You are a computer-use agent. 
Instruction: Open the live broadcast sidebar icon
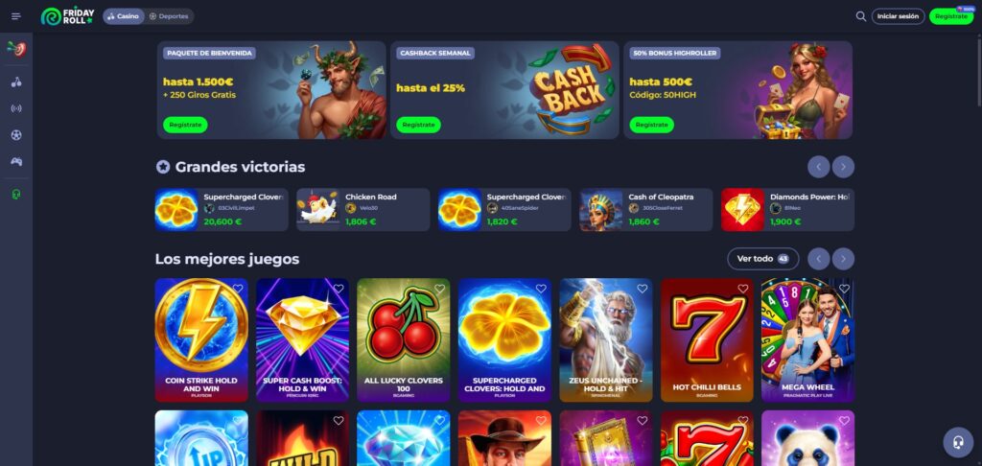tap(16, 108)
